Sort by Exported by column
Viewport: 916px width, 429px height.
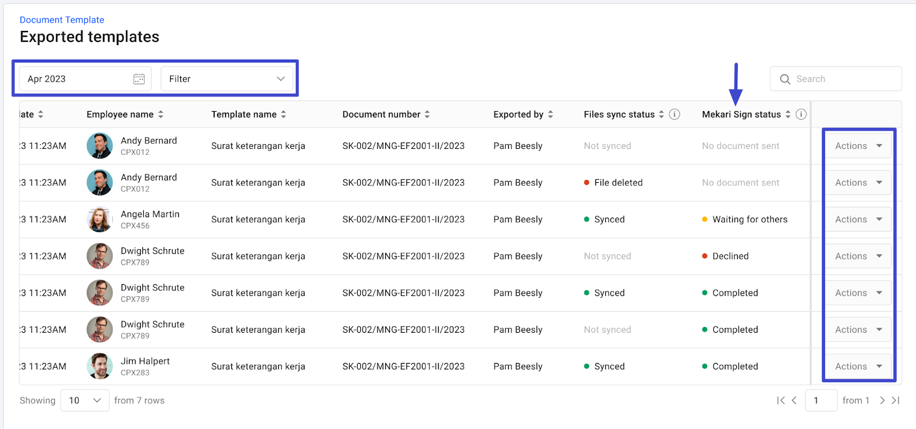point(550,115)
